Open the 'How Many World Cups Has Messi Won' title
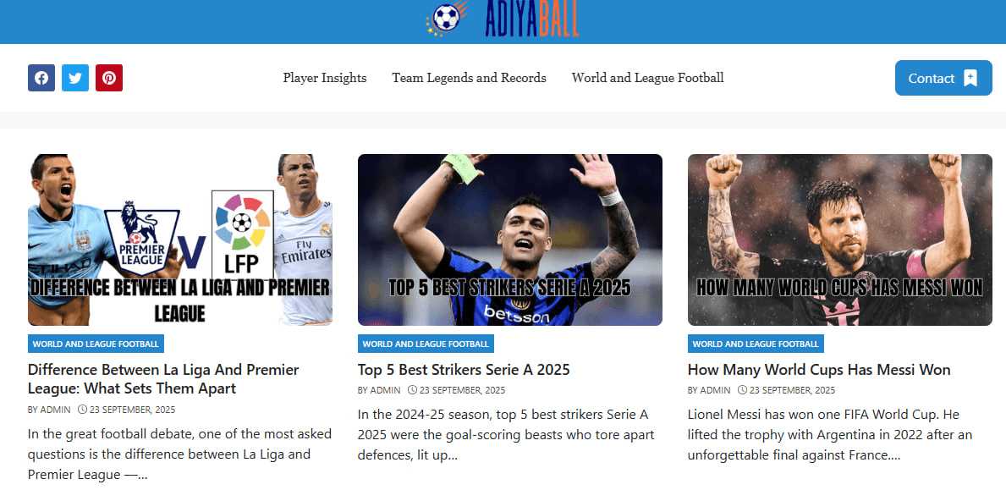The width and height of the screenshot is (1006, 490). (819, 370)
